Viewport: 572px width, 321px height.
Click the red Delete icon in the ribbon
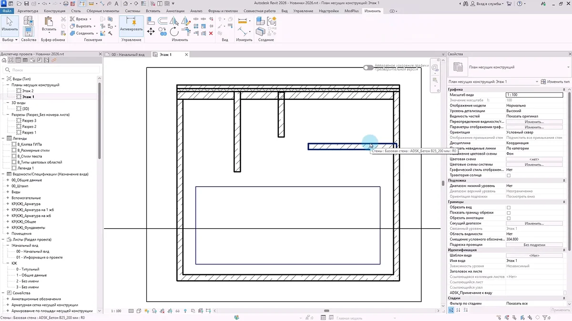(211, 33)
